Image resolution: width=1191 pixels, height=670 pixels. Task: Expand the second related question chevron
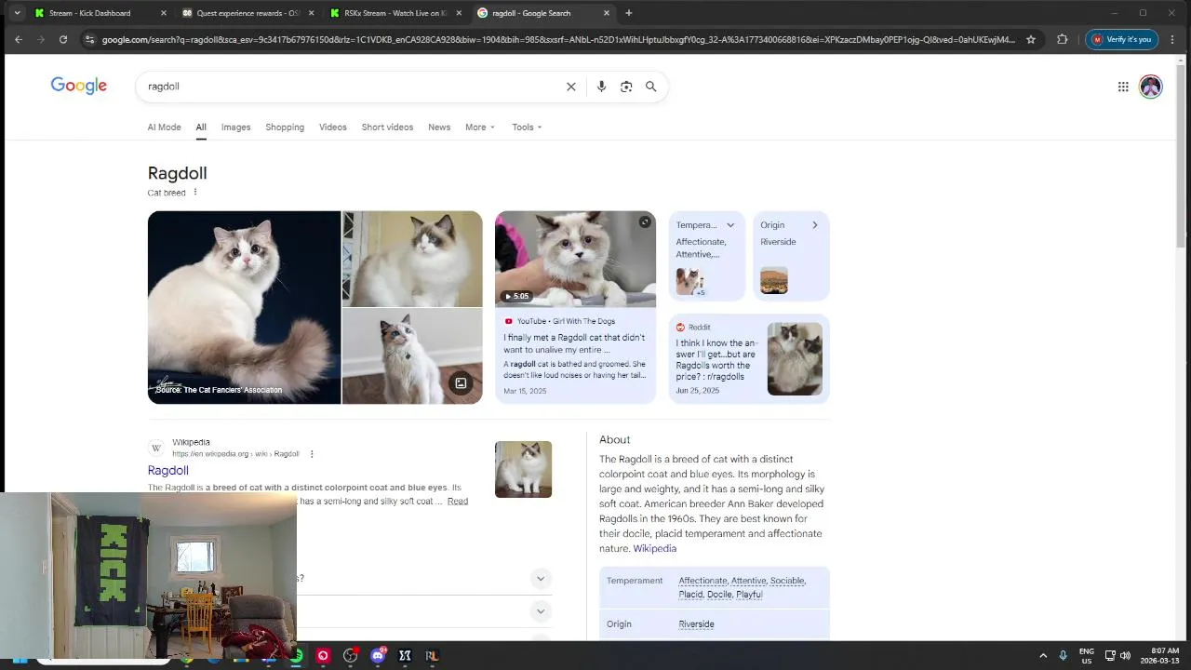pyautogui.click(x=540, y=611)
